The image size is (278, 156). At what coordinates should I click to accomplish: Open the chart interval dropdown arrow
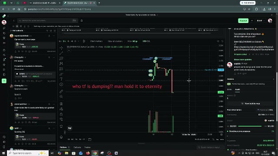coord(78,41)
